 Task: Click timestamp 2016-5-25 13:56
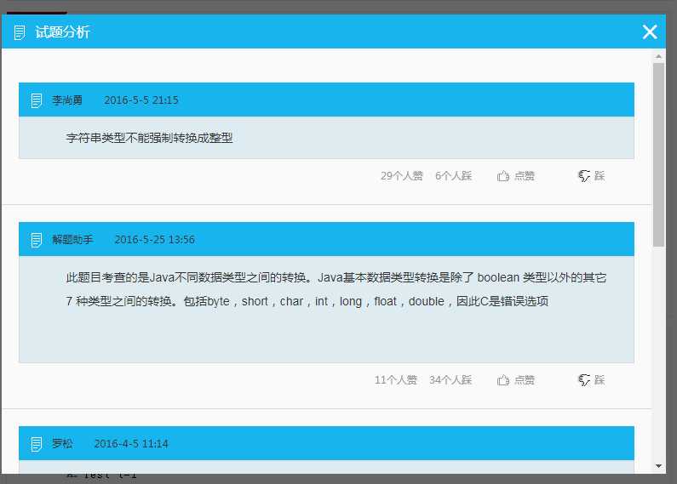coord(155,240)
